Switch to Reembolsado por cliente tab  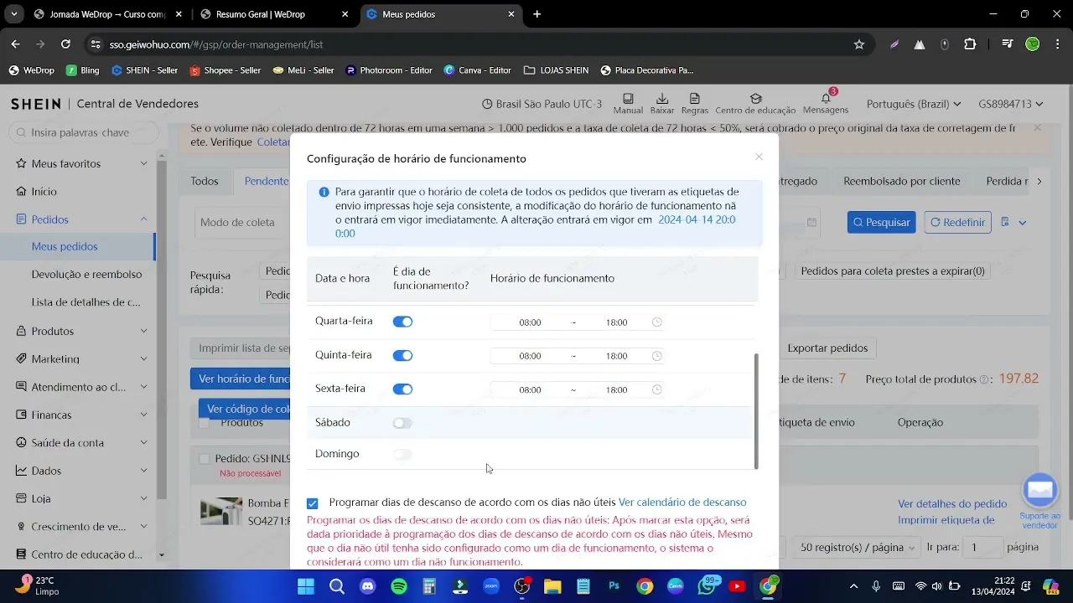(902, 181)
